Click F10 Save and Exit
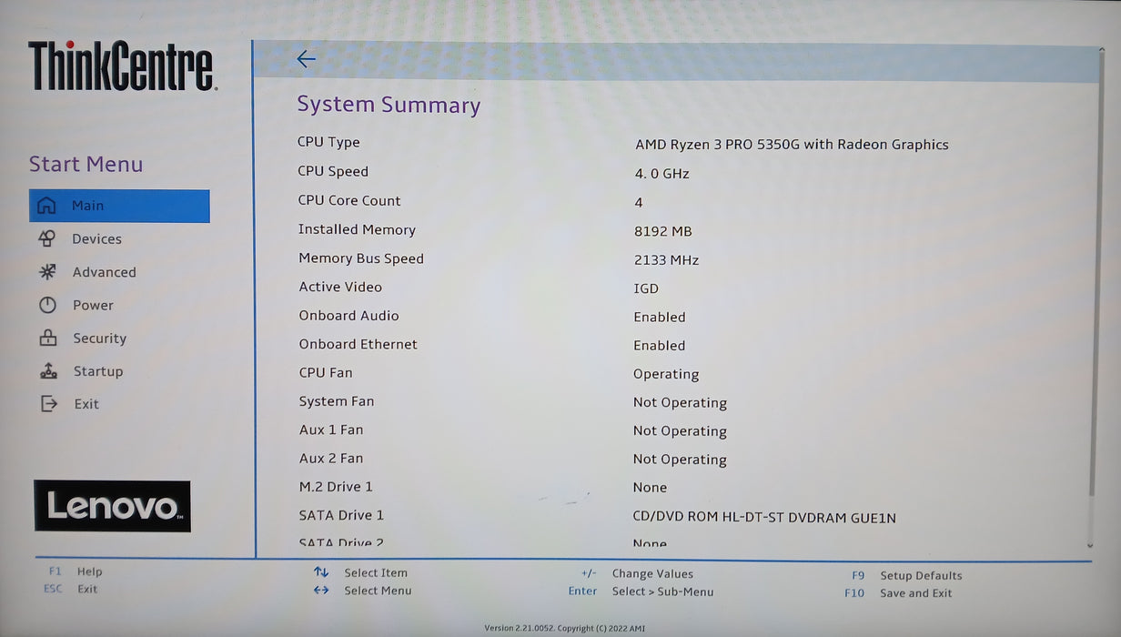Viewport: 1121px width, 637px height. pyautogui.click(x=898, y=593)
